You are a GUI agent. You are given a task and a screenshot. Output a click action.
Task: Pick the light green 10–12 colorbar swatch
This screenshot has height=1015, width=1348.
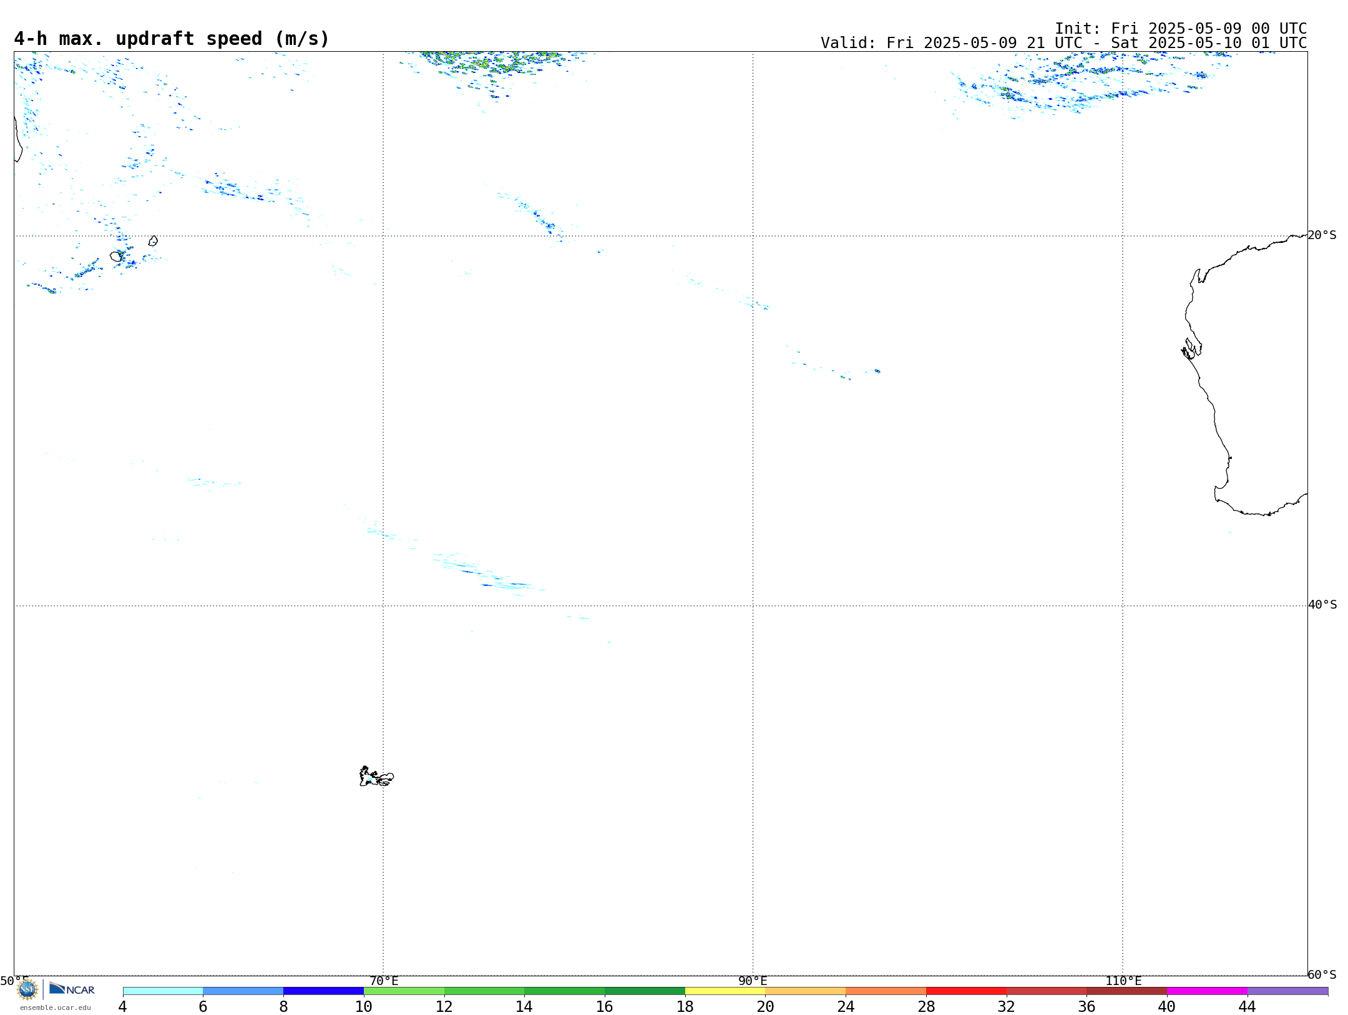click(404, 991)
